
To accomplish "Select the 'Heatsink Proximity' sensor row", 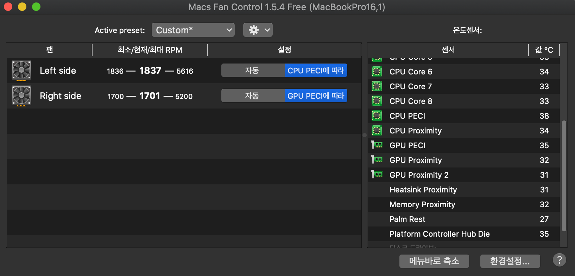I will (464, 190).
